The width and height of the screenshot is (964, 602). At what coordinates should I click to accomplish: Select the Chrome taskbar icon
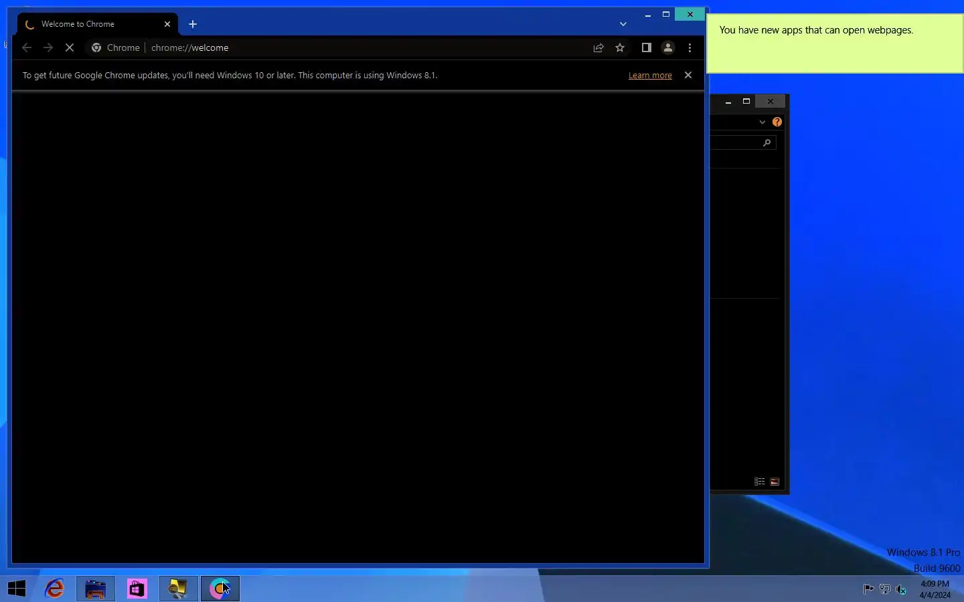[x=220, y=589]
